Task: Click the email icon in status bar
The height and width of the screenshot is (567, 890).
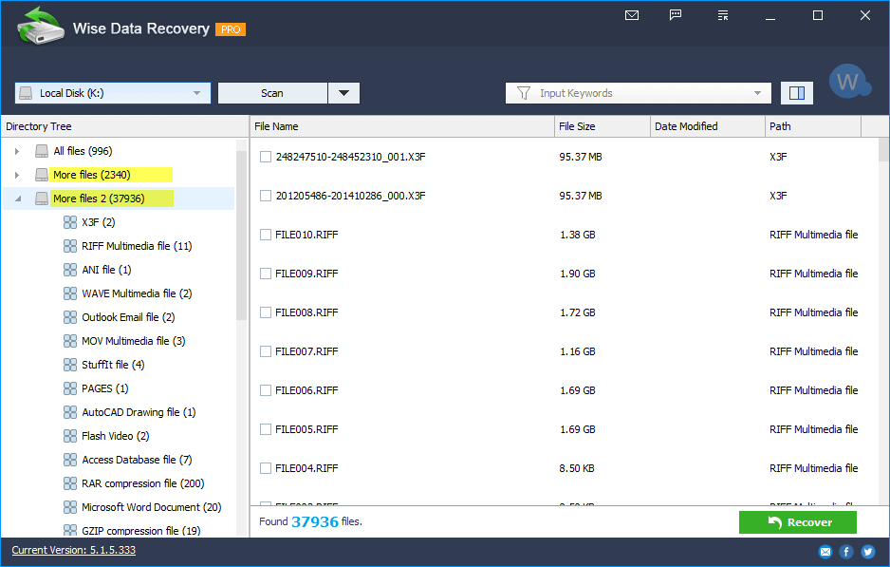Action: (825, 551)
